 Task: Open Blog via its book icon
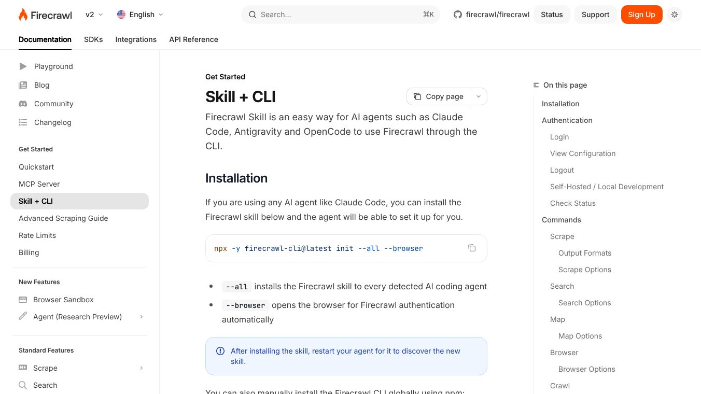pyautogui.click(x=23, y=85)
